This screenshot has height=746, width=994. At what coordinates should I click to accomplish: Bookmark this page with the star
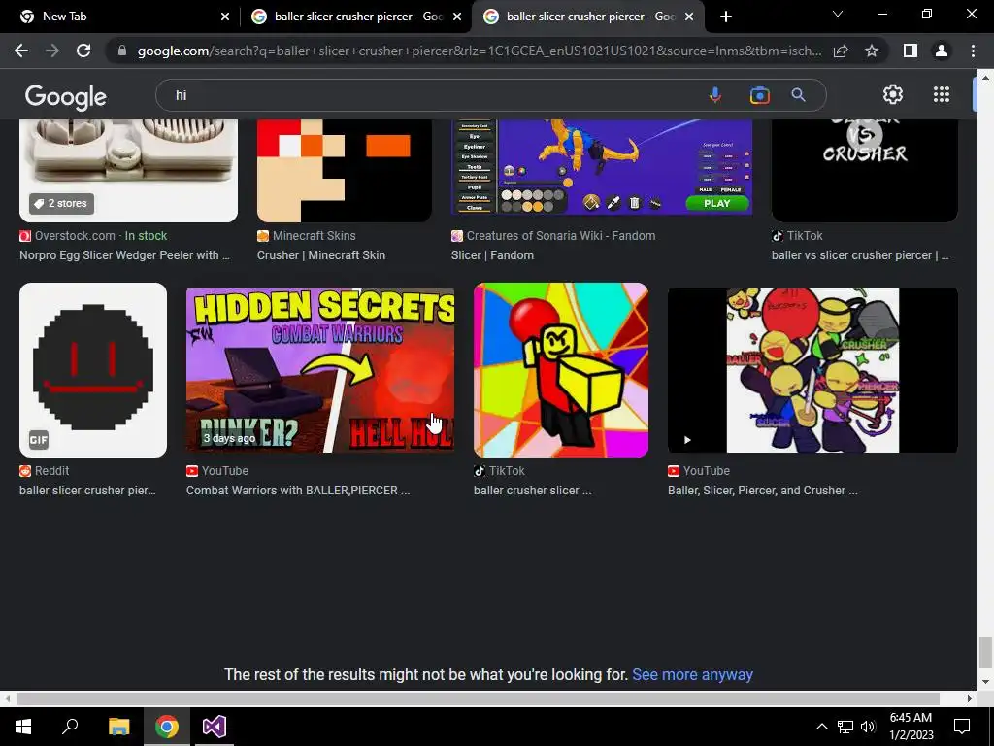click(872, 51)
